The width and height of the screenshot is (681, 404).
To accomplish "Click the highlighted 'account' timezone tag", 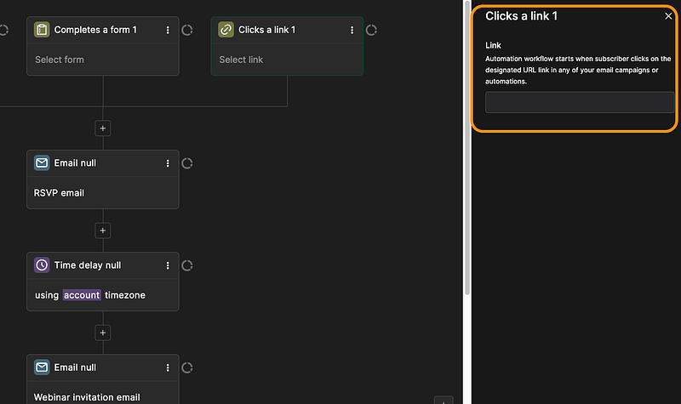I will tap(82, 295).
